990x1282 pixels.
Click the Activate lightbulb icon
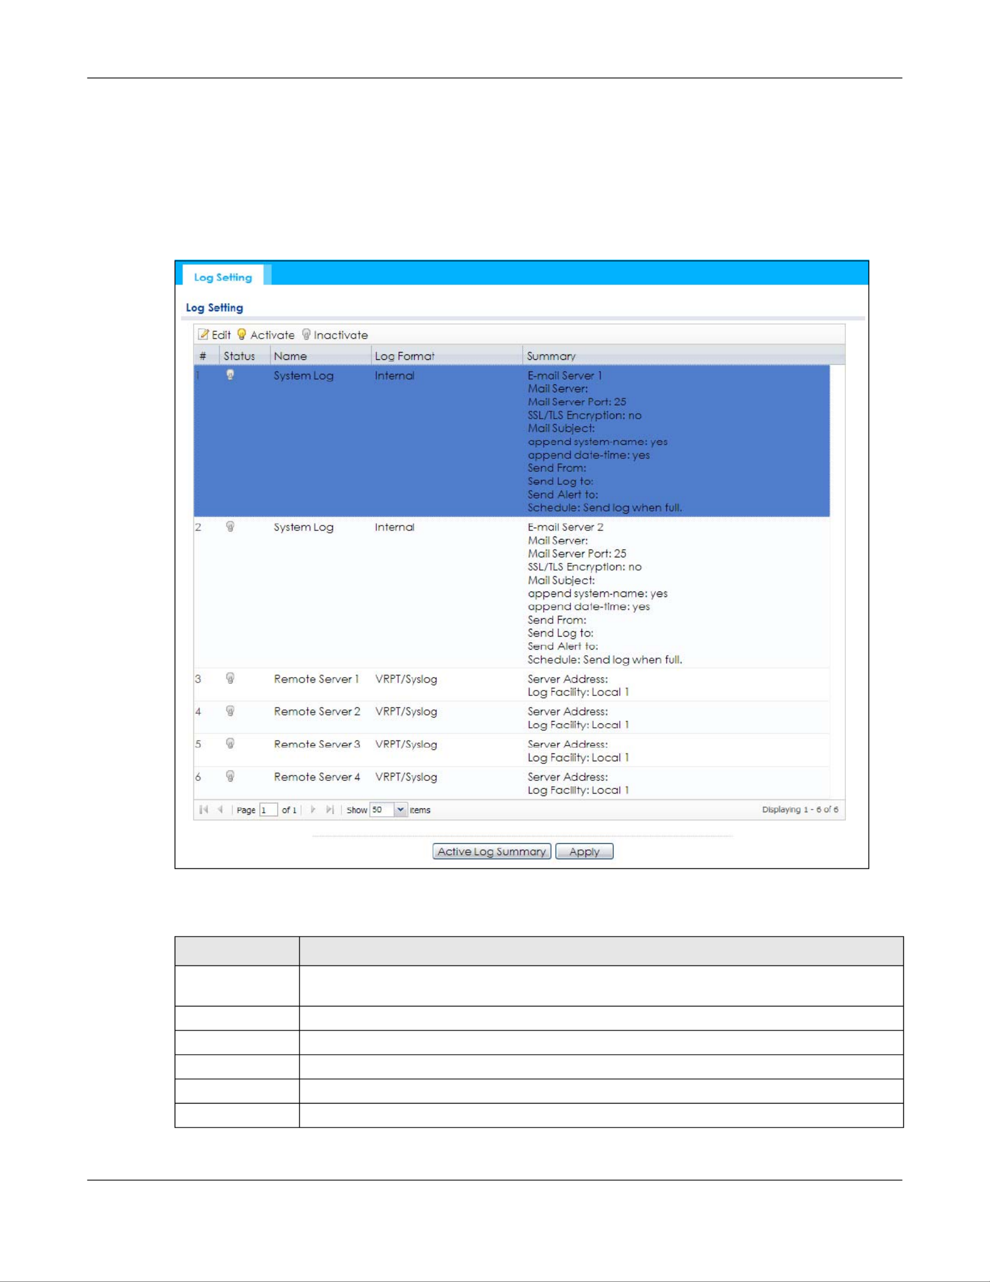pos(242,334)
